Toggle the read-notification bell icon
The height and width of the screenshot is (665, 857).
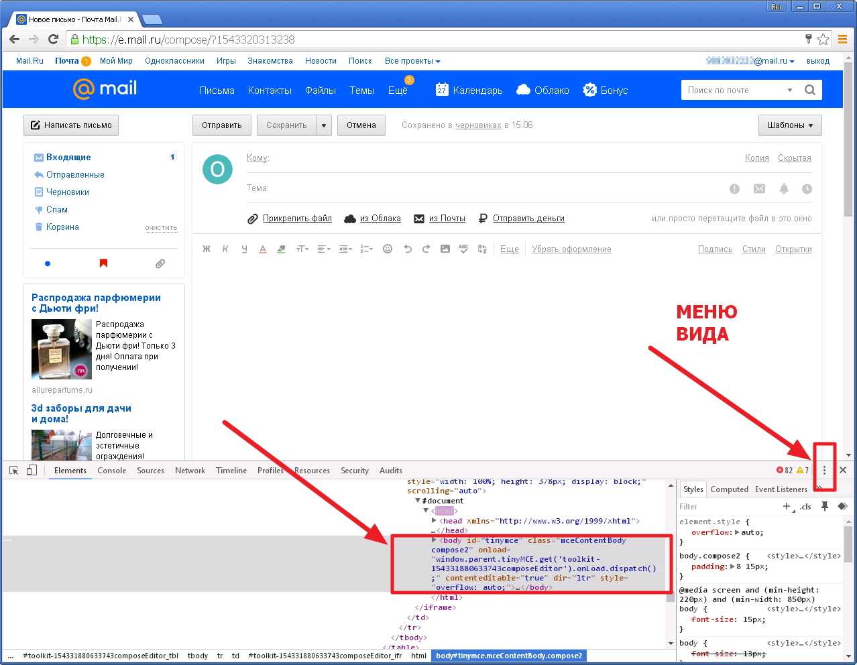click(783, 189)
